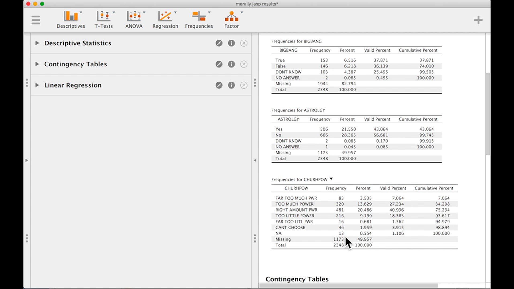The width and height of the screenshot is (514, 289).
Task: Open the T-Tests dropdown arrow
Action: pos(114,13)
